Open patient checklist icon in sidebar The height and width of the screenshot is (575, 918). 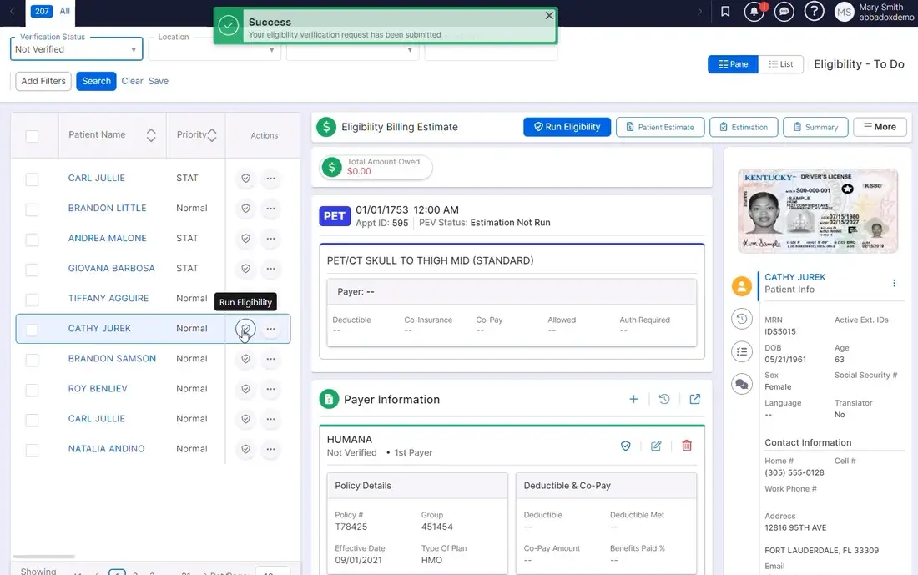(x=742, y=351)
